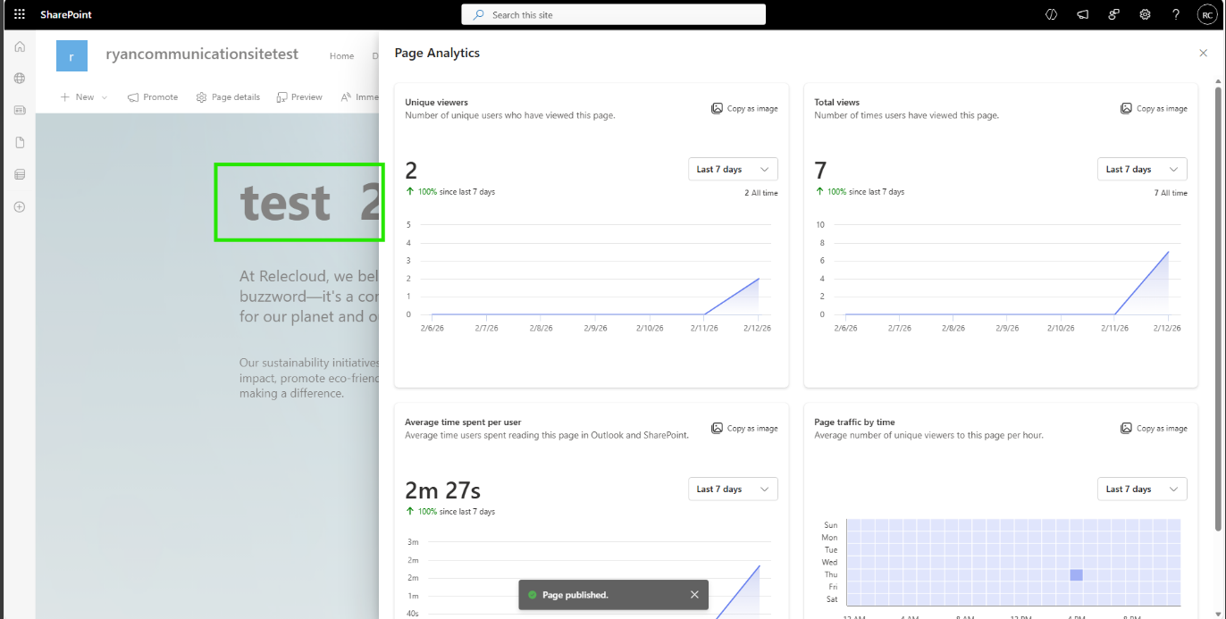
Task: Open the Copilot icon in top bar
Action: [1052, 14]
